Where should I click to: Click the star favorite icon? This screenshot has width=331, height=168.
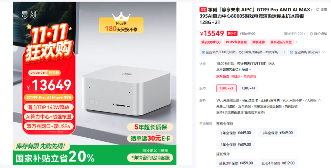point(318,9)
